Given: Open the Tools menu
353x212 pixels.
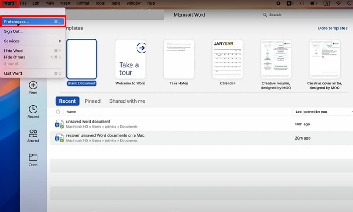Looking at the screenshot, I should [x=100, y=3].
